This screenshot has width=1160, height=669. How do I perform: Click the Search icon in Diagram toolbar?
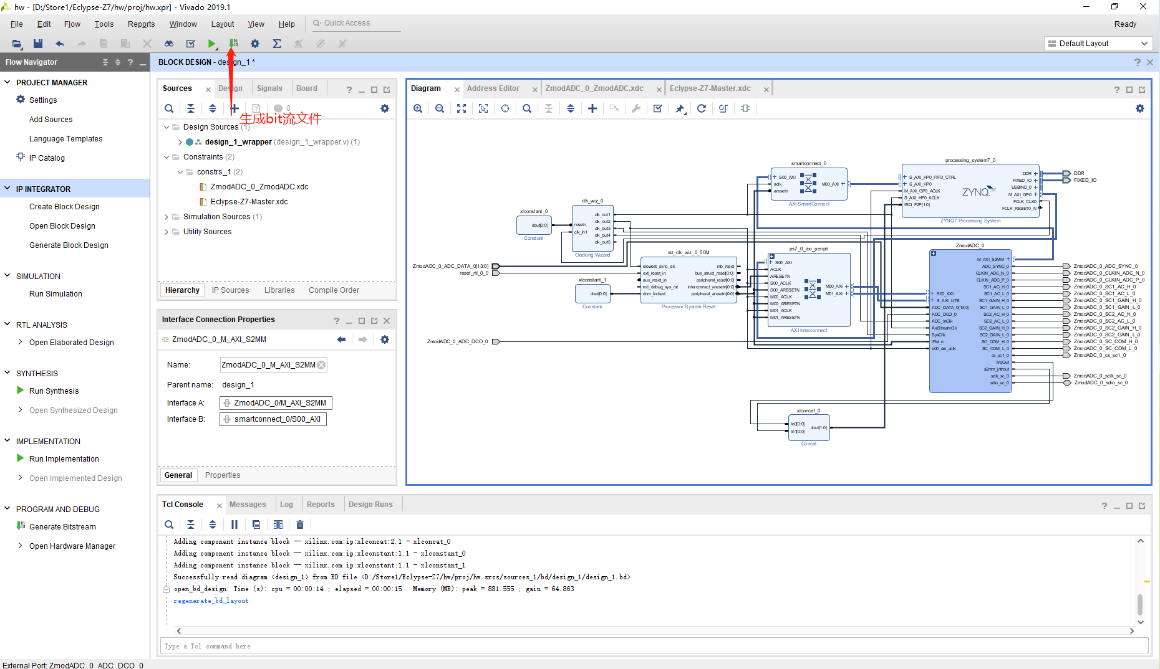pyautogui.click(x=527, y=108)
